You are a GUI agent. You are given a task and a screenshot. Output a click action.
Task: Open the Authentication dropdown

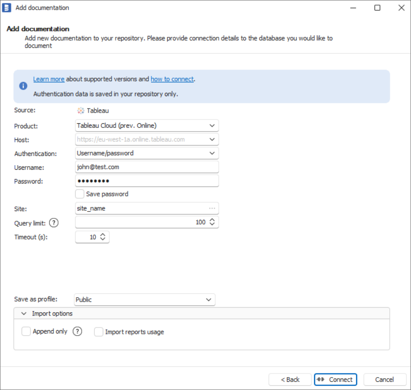(212, 153)
